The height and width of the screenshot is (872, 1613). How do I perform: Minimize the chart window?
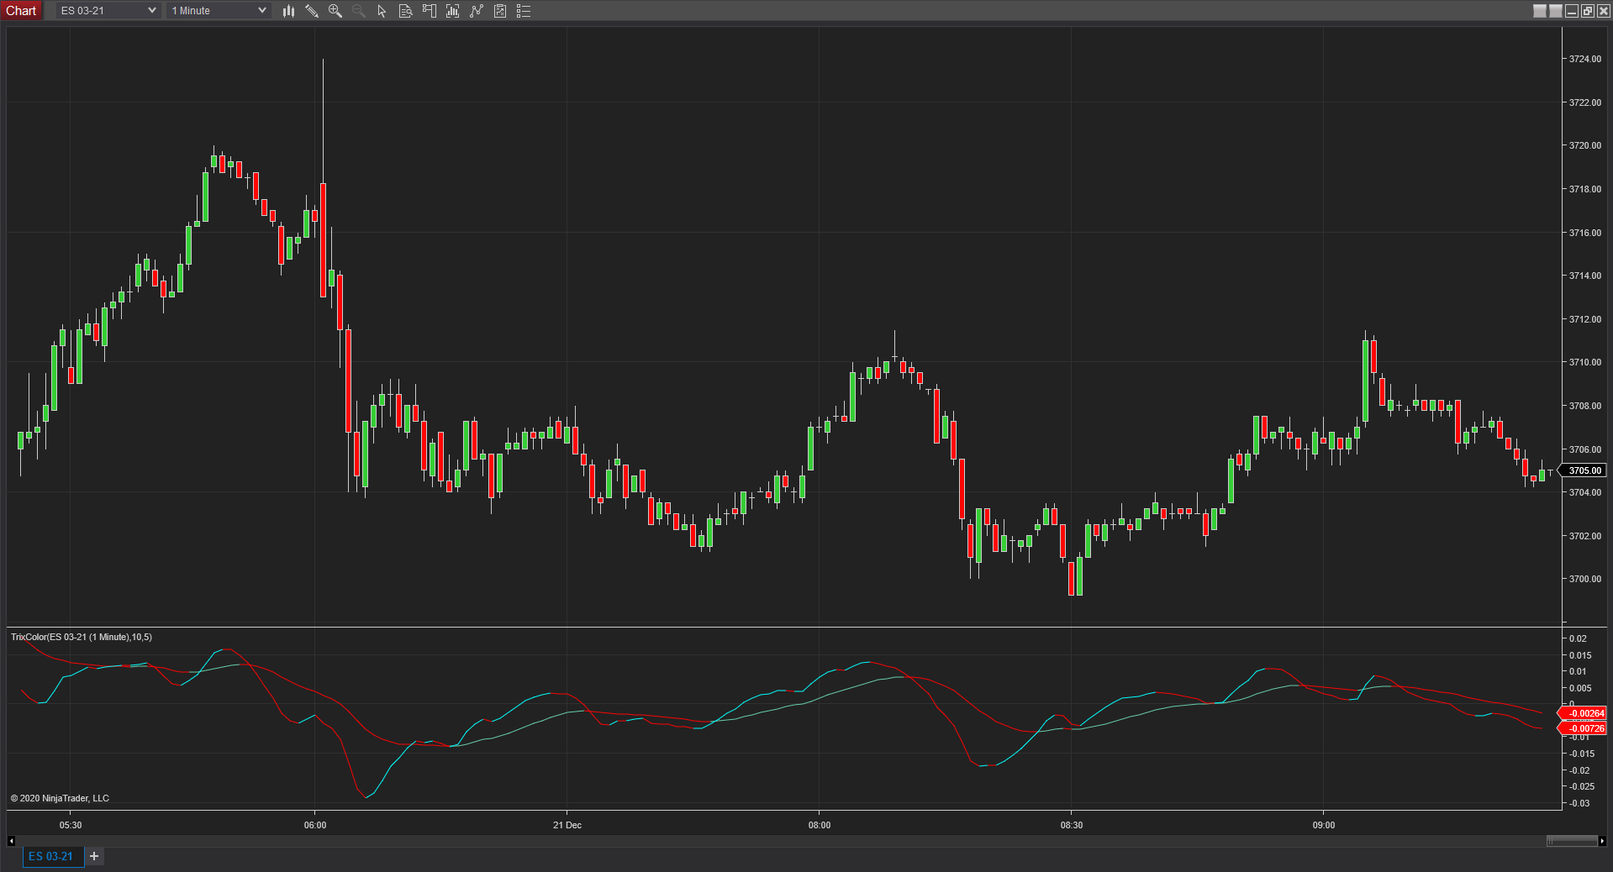point(1572,11)
